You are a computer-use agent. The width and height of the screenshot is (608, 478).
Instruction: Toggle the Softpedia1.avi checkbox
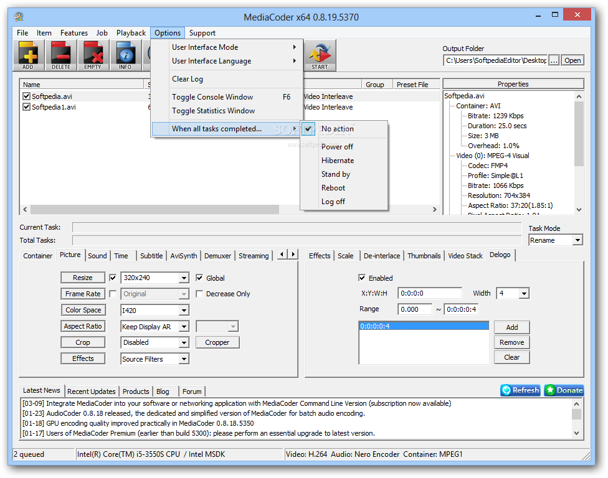click(26, 106)
